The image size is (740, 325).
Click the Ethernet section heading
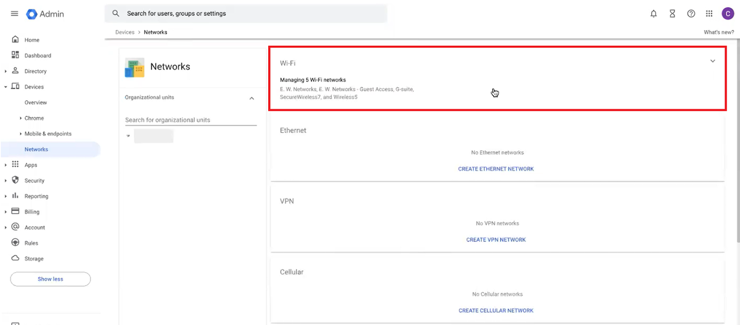[x=293, y=131]
